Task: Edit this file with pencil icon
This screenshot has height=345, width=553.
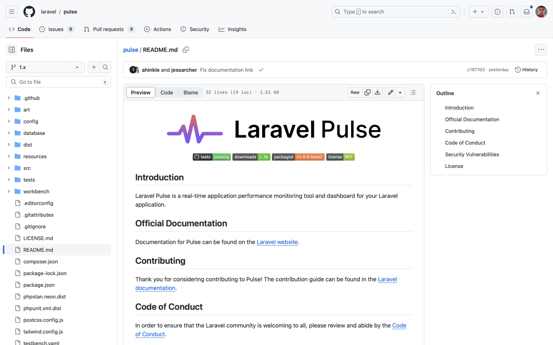Action: pos(390,92)
